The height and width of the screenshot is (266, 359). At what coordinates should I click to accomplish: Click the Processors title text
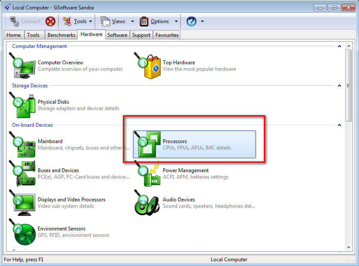175,141
